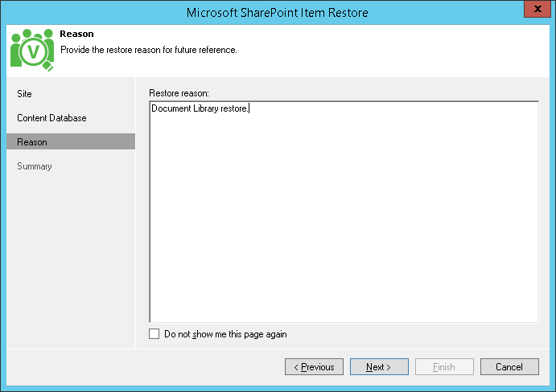This screenshot has width=556, height=392.
Task: Click the Veeam SharePoint wizard logo icon
Action: [32, 50]
